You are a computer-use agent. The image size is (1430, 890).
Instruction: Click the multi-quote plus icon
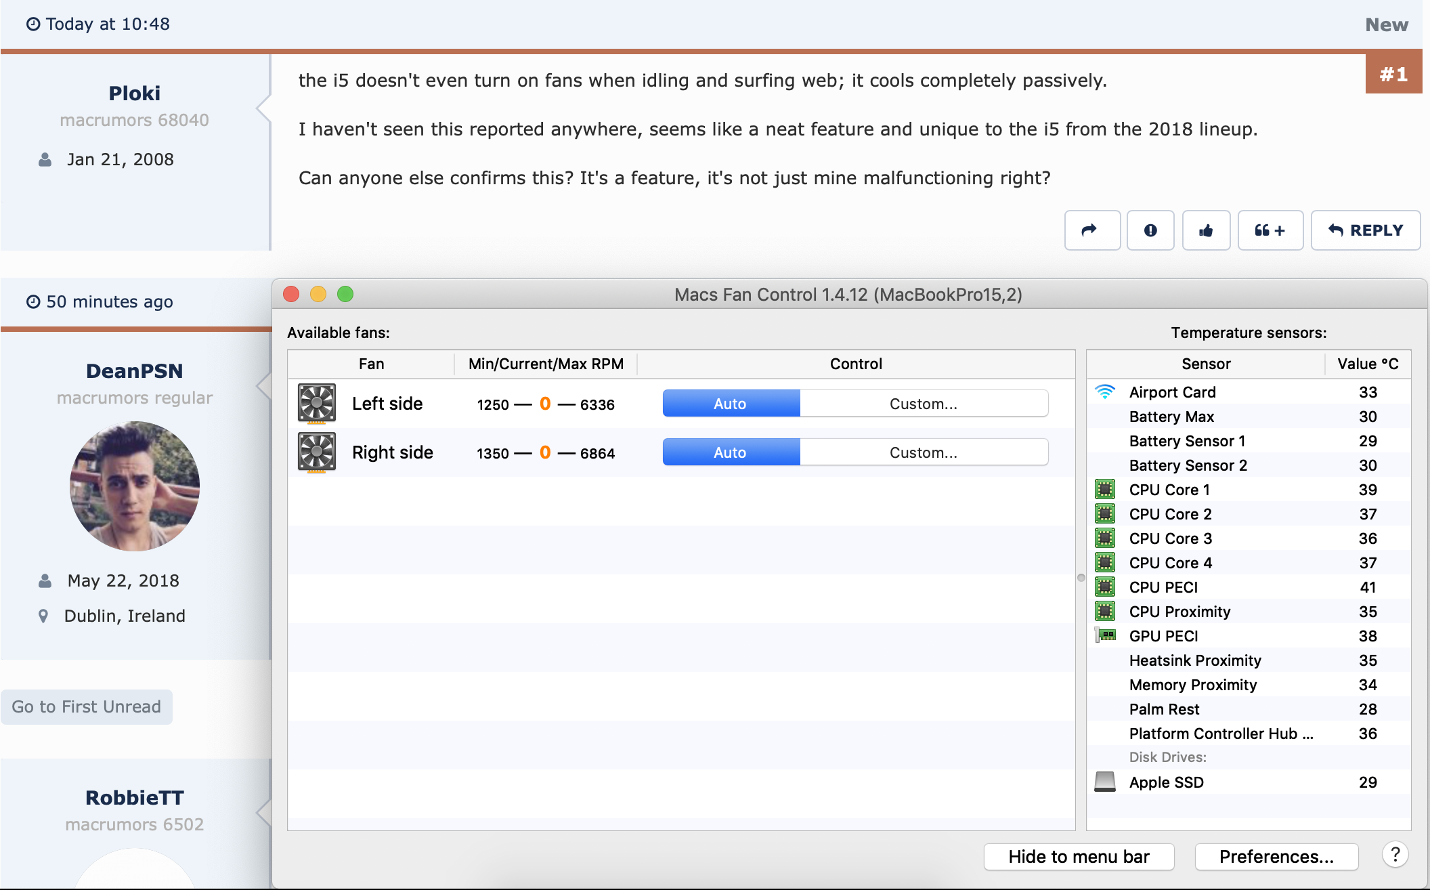[x=1270, y=230]
